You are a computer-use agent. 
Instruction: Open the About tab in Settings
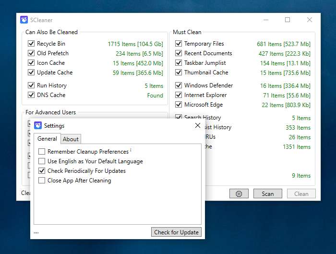pos(71,139)
